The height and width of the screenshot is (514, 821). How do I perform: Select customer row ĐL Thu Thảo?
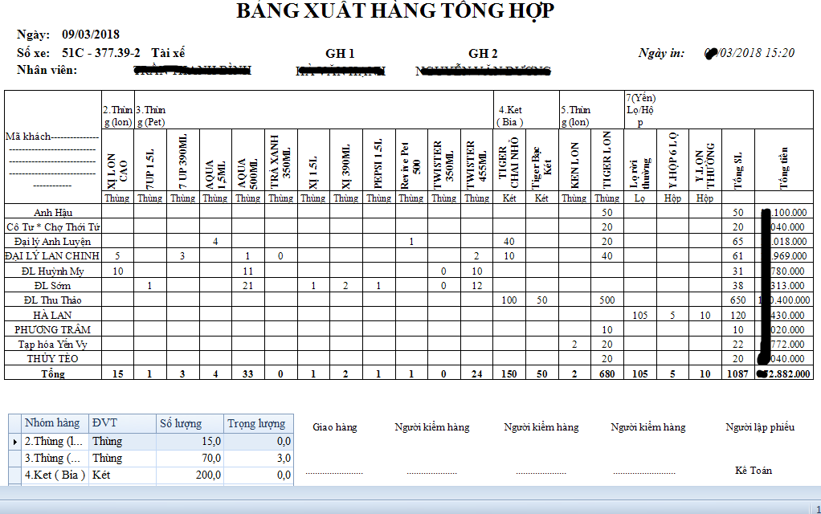click(53, 300)
